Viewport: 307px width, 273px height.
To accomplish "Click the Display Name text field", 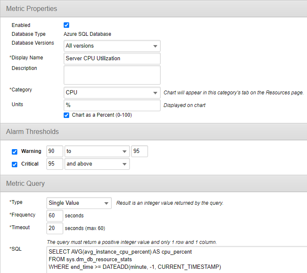I will pos(112,59).
